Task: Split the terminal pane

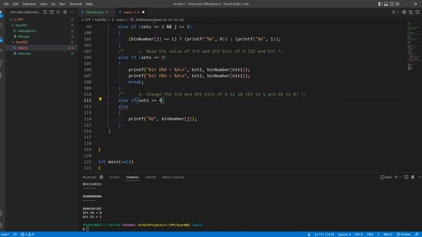Action: coord(406,177)
